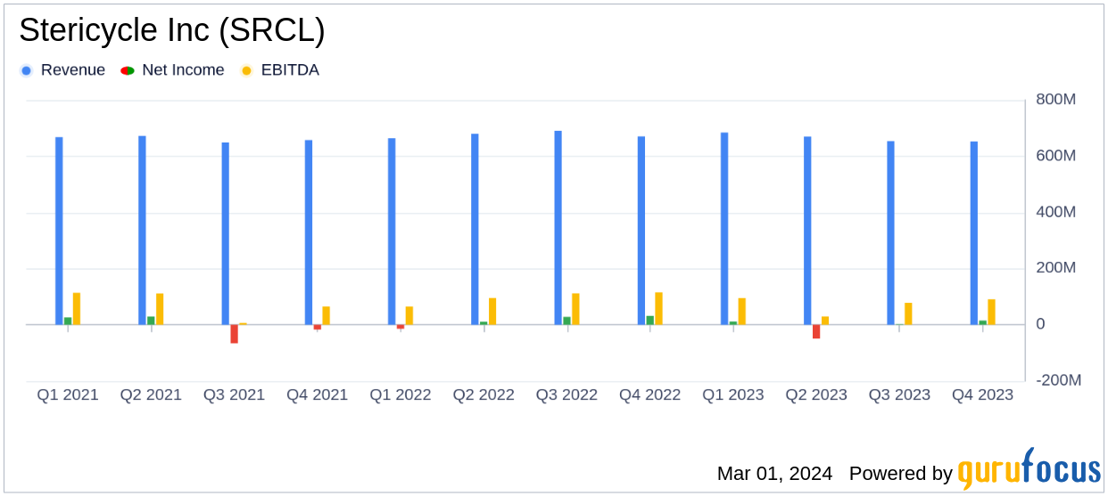
Task: Click the Q1 2022 axis label
Action: pyautogui.click(x=401, y=394)
